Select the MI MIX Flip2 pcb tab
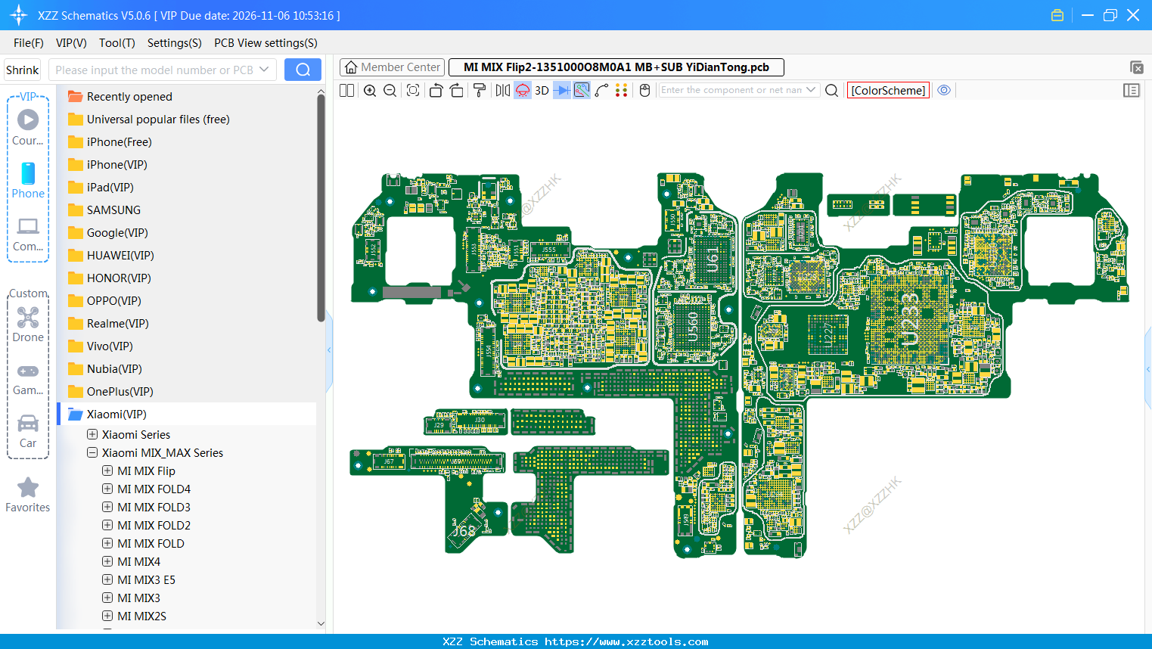 click(616, 67)
